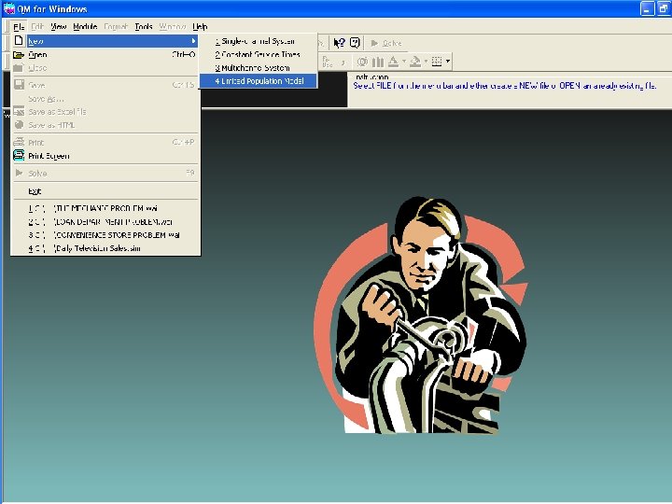Open recent file CONVENIENCE STORE PROBLEM
This screenshot has width=672, height=504.
(105, 235)
